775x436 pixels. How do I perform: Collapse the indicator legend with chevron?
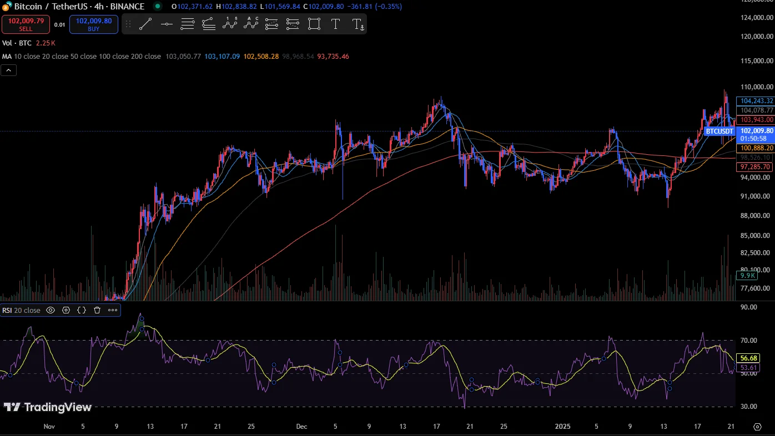(9, 70)
